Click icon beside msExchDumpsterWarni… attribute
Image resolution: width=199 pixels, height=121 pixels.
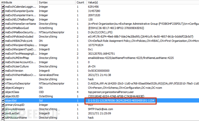[3, 15]
